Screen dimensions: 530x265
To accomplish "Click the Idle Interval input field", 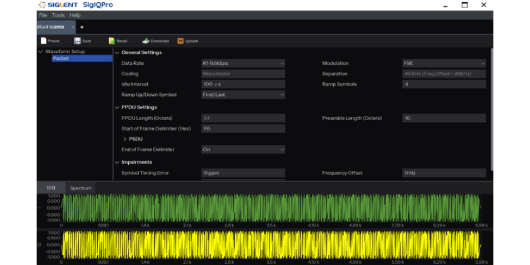I will click(243, 84).
